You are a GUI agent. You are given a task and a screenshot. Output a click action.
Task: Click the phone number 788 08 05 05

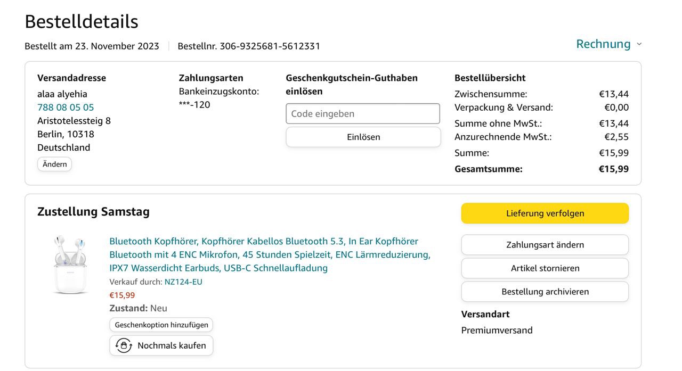tap(66, 107)
